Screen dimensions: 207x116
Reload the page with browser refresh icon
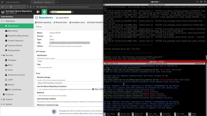11,7
